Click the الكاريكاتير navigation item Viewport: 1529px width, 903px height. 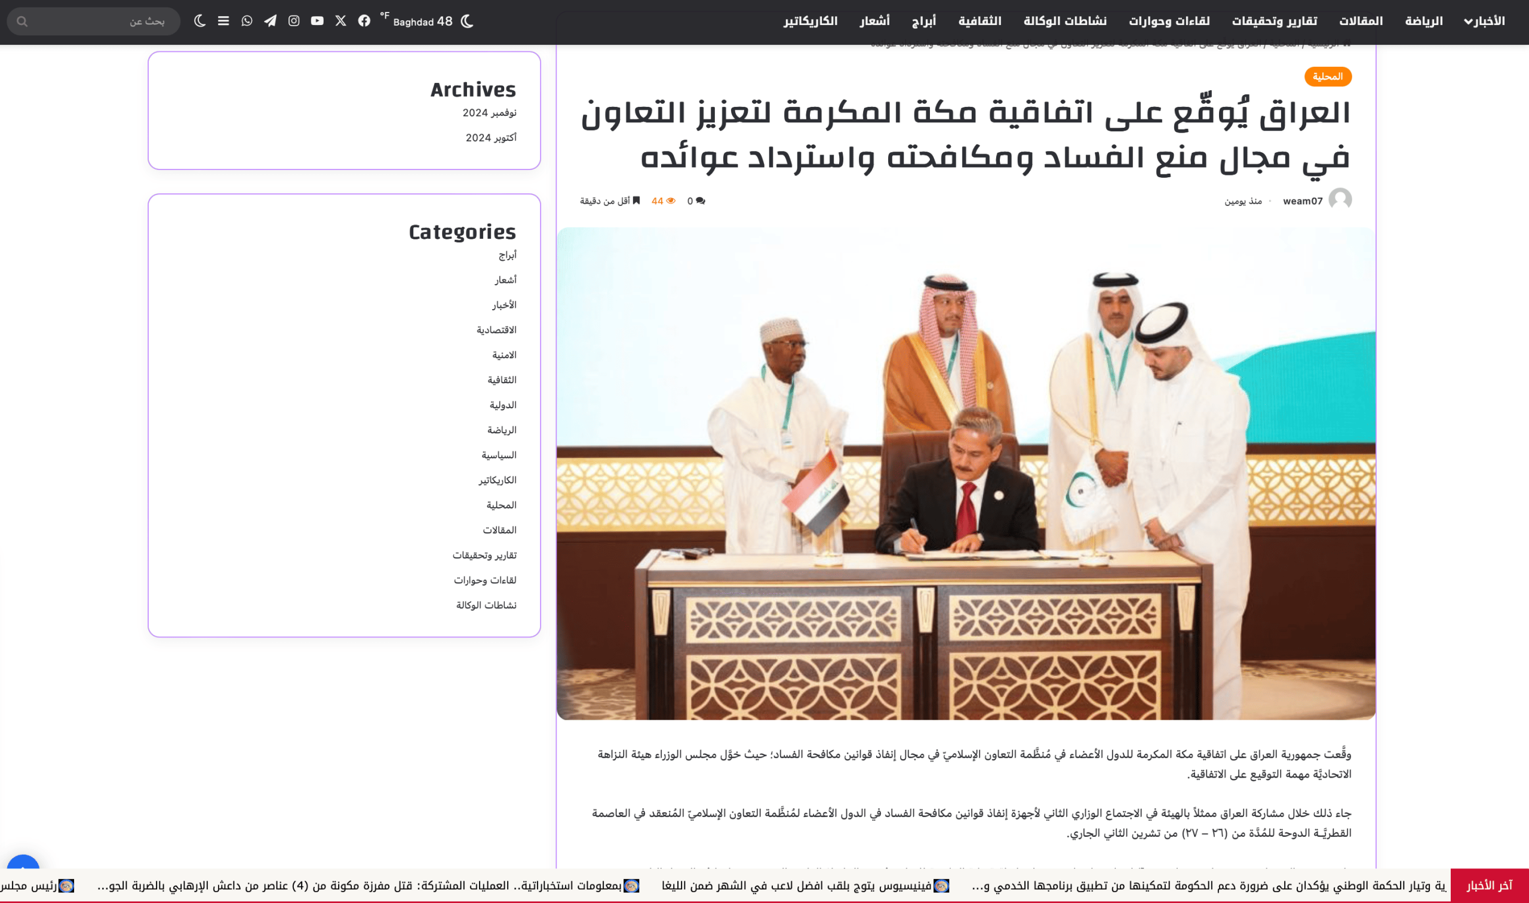[x=810, y=21]
